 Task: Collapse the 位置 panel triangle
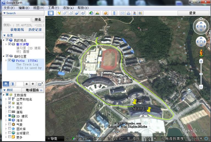(4, 35)
